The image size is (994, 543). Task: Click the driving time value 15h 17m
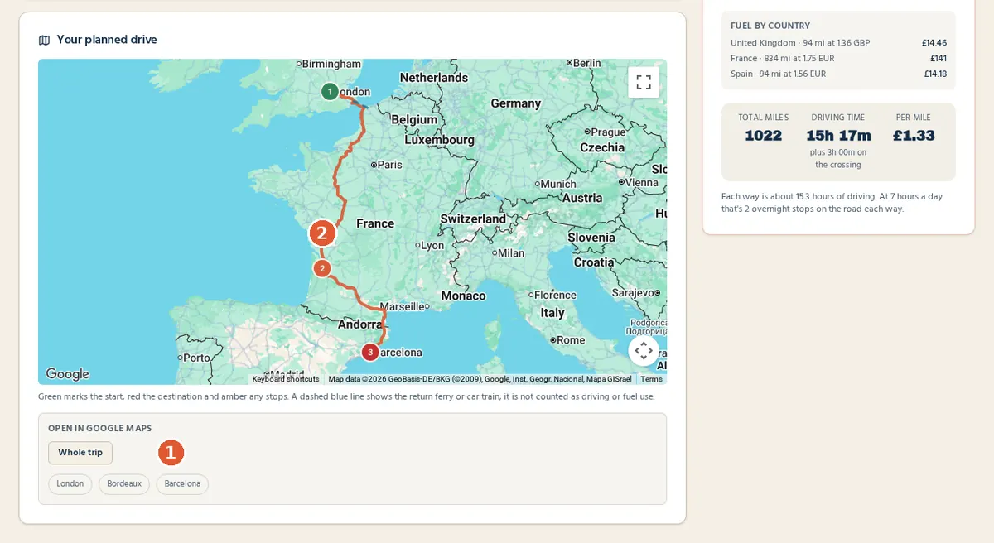coord(838,136)
